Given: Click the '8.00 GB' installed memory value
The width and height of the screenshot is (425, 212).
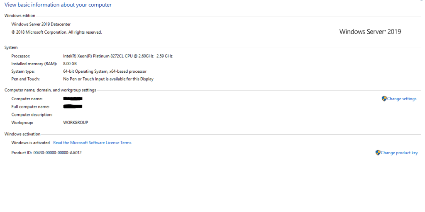Looking at the screenshot, I should [x=70, y=64].
